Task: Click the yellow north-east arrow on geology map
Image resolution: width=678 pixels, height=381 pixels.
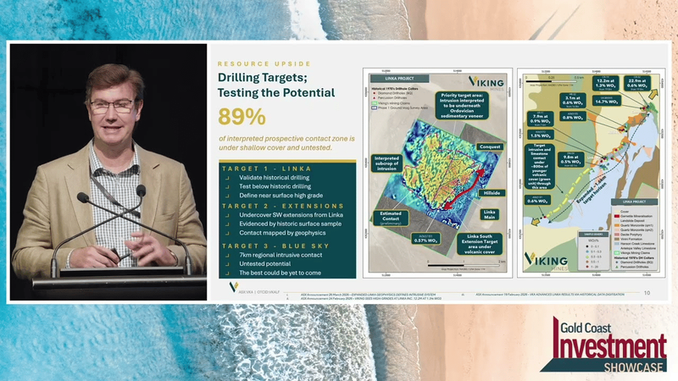Action: pos(653,94)
